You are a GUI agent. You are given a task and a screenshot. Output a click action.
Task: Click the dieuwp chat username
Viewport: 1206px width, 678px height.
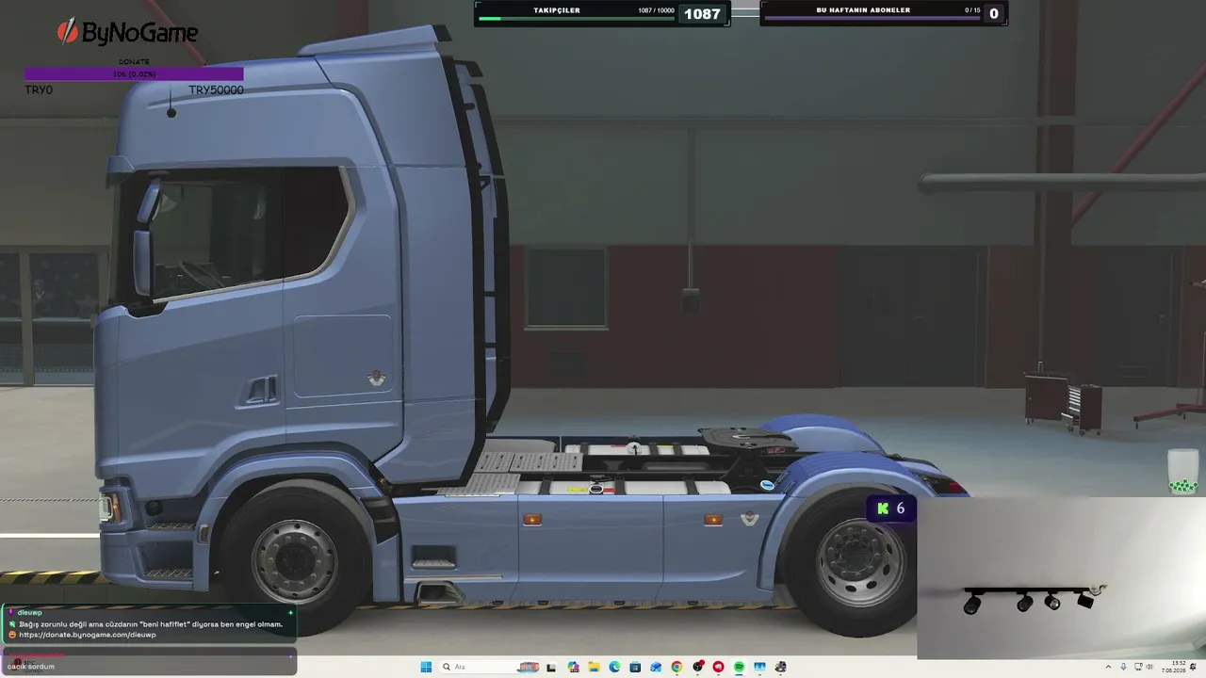click(30, 613)
